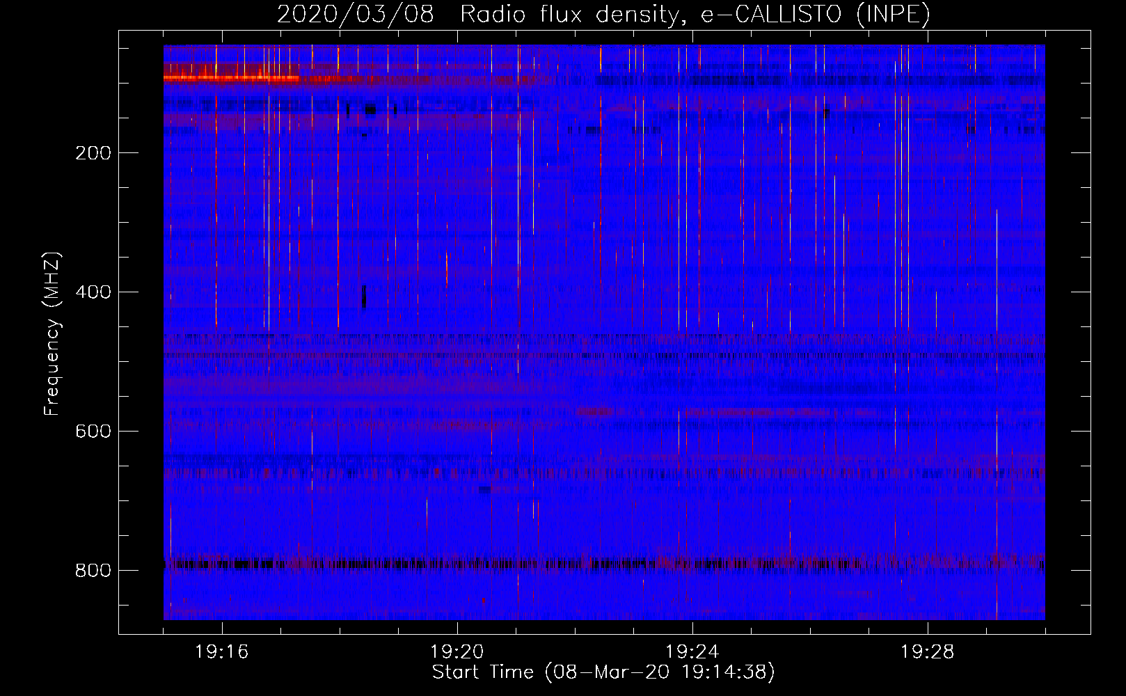Click the "Start Time (08-Mar-20 19:14:38)" label
Viewport: 1126px width, 696px height.
click(x=603, y=672)
